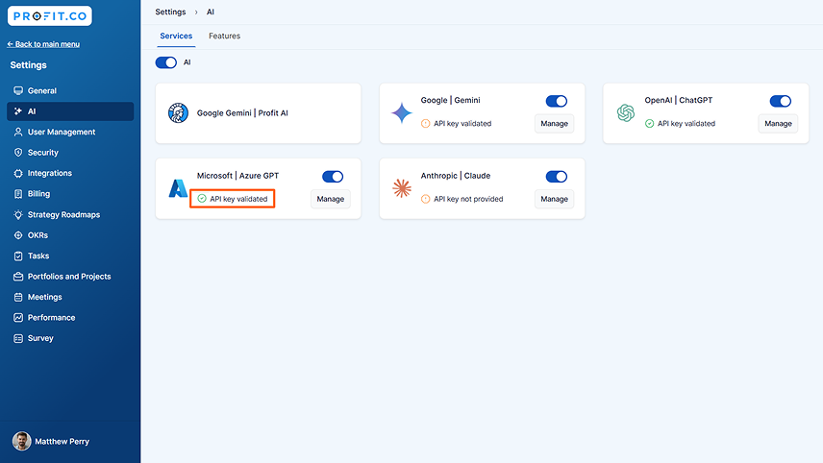Disable the OpenAI ChatGPT toggle
Screen dimensions: 823x463
tap(781, 101)
